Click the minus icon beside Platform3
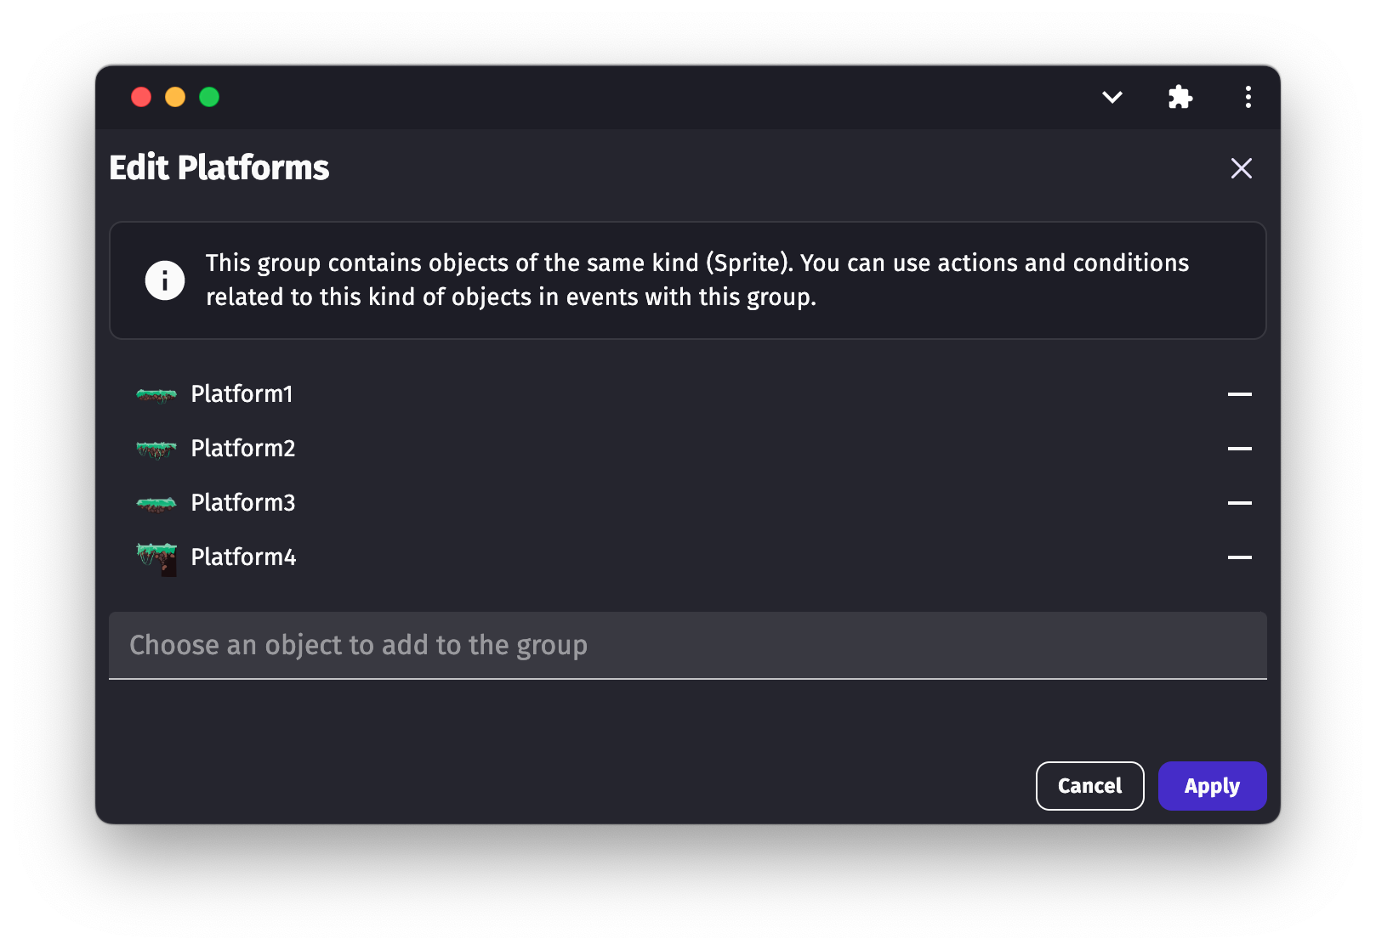Screen dimensions: 1376x950 (1239, 503)
